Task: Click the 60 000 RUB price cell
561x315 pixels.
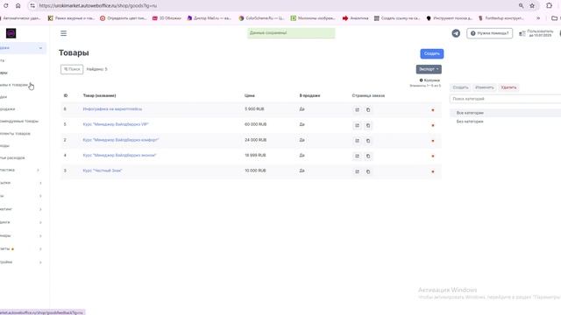Action: (255, 124)
